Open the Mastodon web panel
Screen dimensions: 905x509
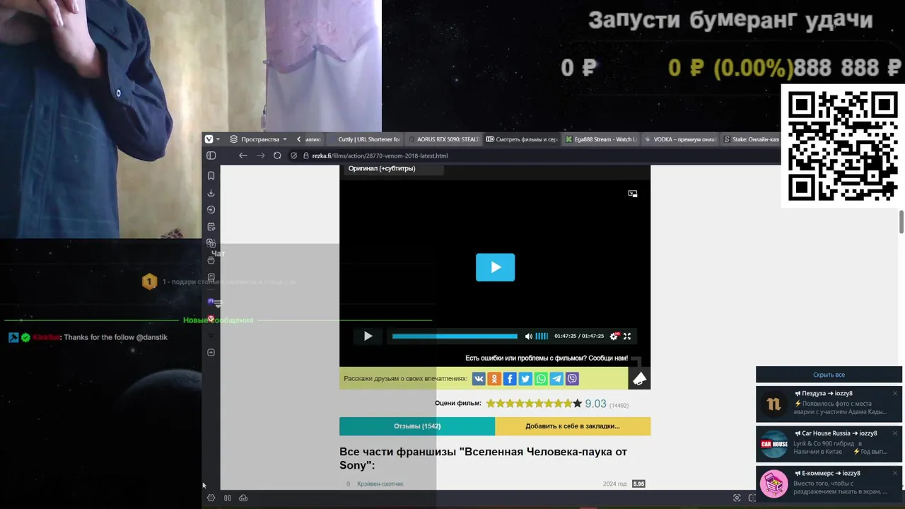click(x=211, y=301)
